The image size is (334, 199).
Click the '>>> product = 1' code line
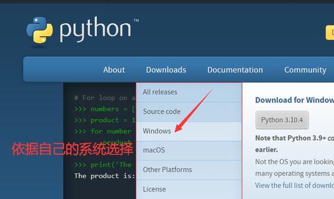click(105, 120)
